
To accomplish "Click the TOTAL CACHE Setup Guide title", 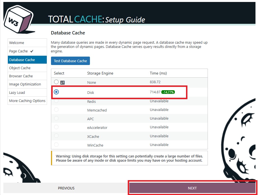I will pyautogui.click(x=97, y=19).
